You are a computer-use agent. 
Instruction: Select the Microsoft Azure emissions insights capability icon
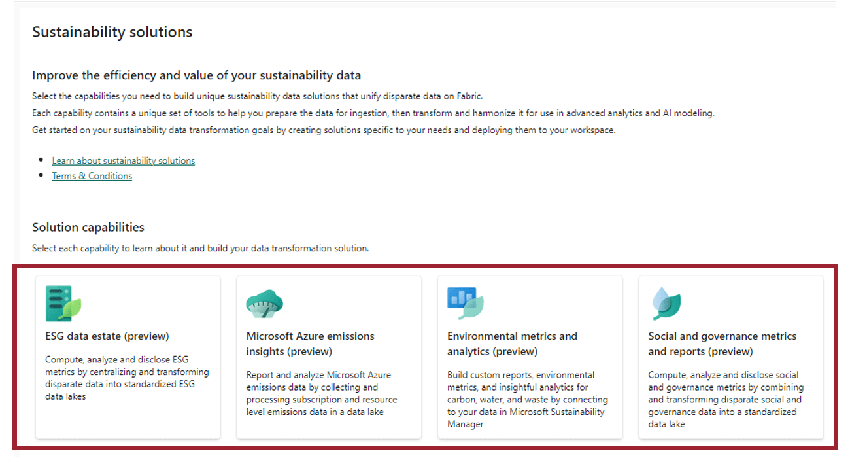265,302
